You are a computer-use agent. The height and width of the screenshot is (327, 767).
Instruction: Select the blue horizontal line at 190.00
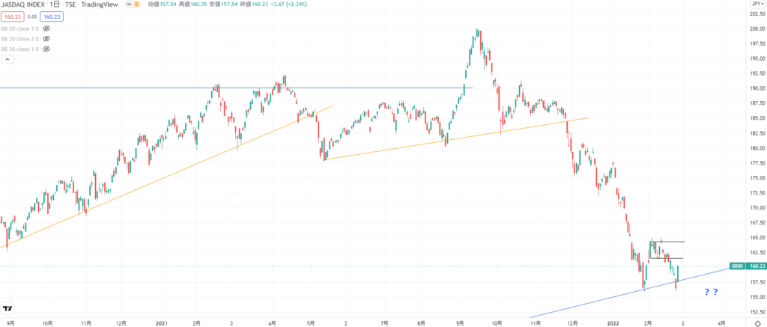tap(234, 88)
